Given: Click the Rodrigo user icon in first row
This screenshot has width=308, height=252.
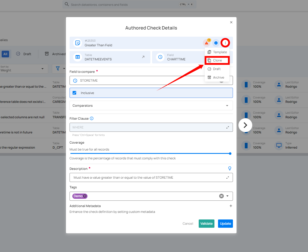Looking at the screenshot, I should (x=279, y=85).
